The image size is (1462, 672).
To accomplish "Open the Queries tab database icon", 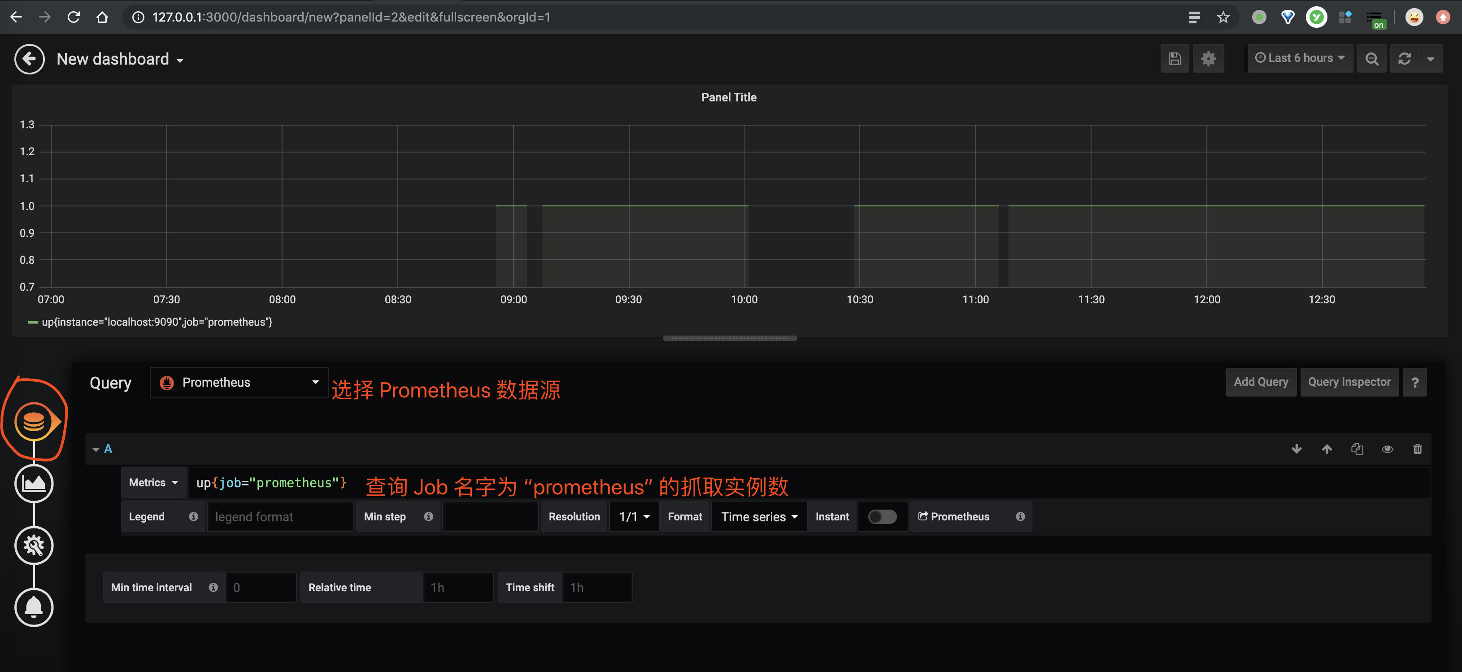I will [x=34, y=422].
